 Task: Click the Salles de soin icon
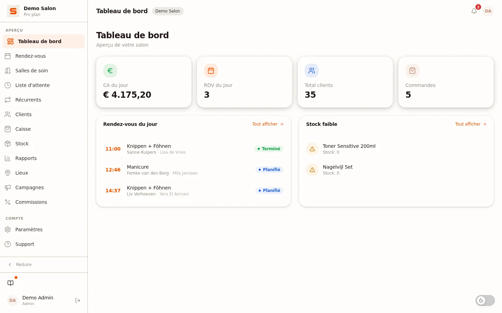click(x=8, y=71)
